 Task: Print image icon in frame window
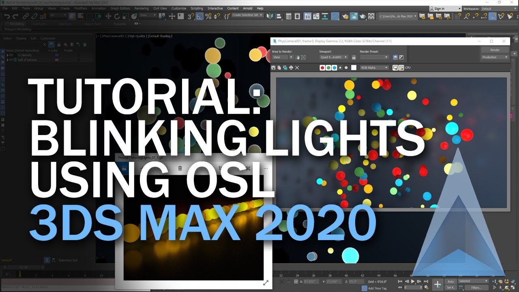(x=291, y=68)
